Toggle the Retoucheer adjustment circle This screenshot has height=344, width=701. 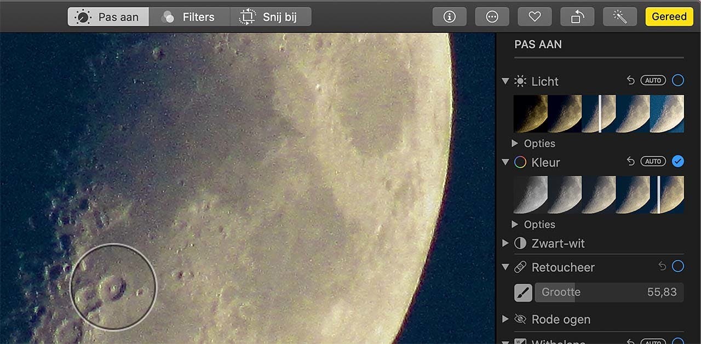coord(678,267)
